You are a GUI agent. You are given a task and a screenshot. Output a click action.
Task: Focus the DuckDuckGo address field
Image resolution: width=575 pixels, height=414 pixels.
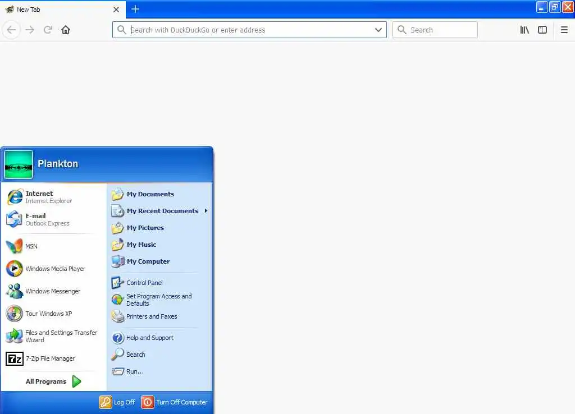coord(249,30)
